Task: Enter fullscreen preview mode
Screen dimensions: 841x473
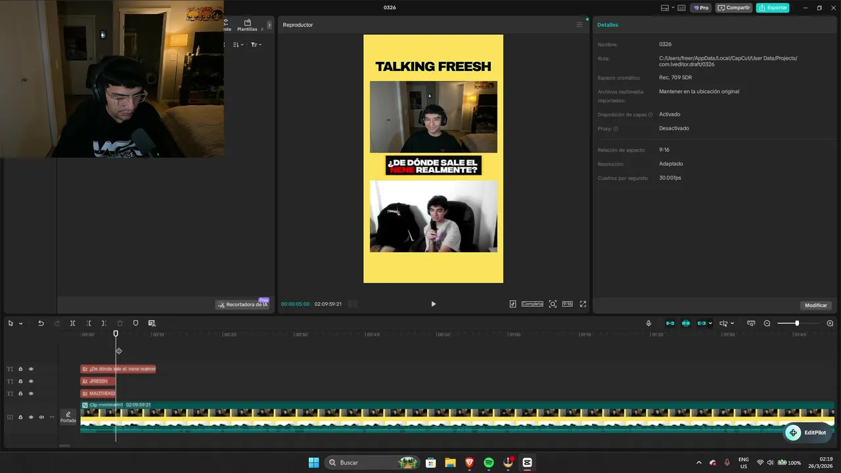Action: 583,304
